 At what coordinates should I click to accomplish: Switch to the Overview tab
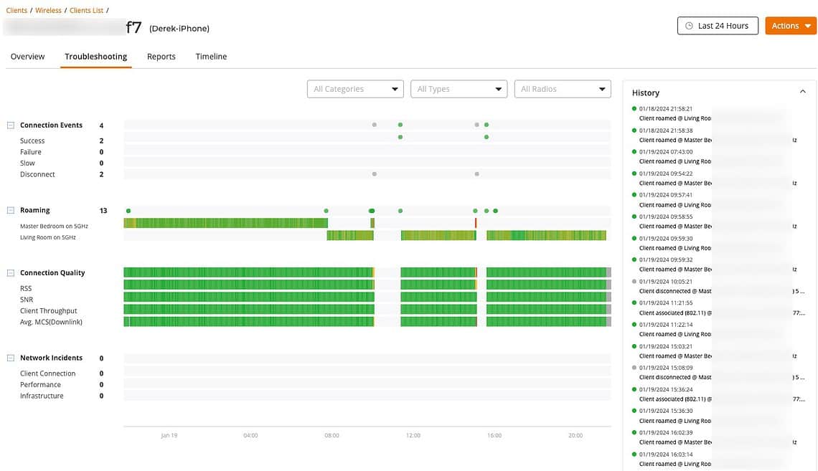pos(27,57)
